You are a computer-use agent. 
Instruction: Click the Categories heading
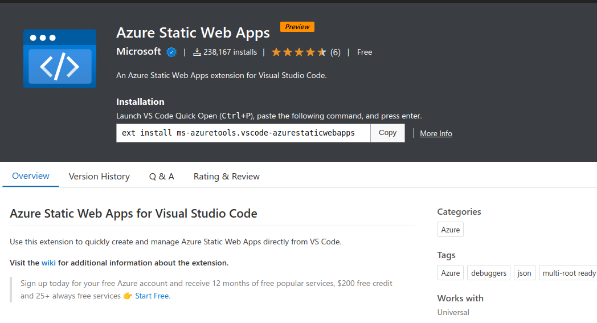pos(459,212)
